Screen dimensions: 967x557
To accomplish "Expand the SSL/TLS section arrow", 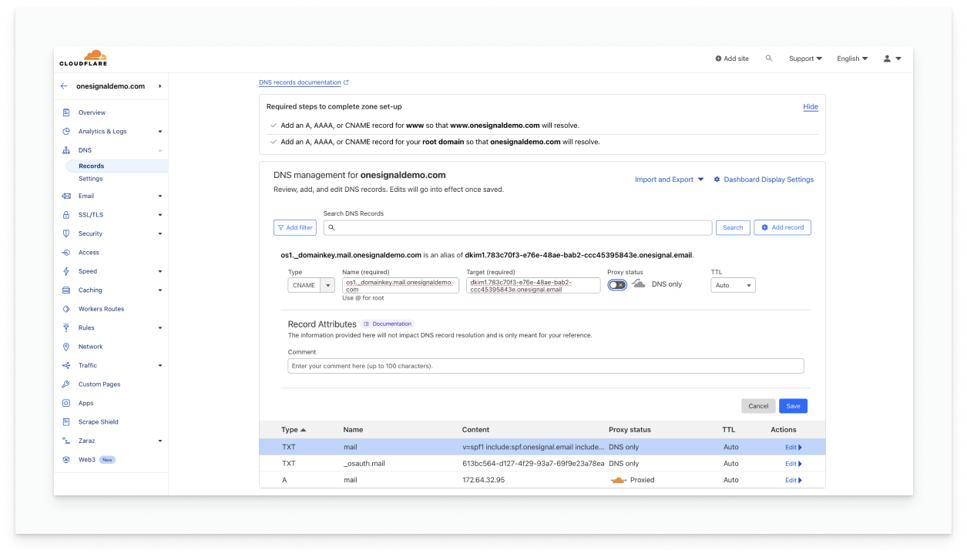I will click(159, 215).
